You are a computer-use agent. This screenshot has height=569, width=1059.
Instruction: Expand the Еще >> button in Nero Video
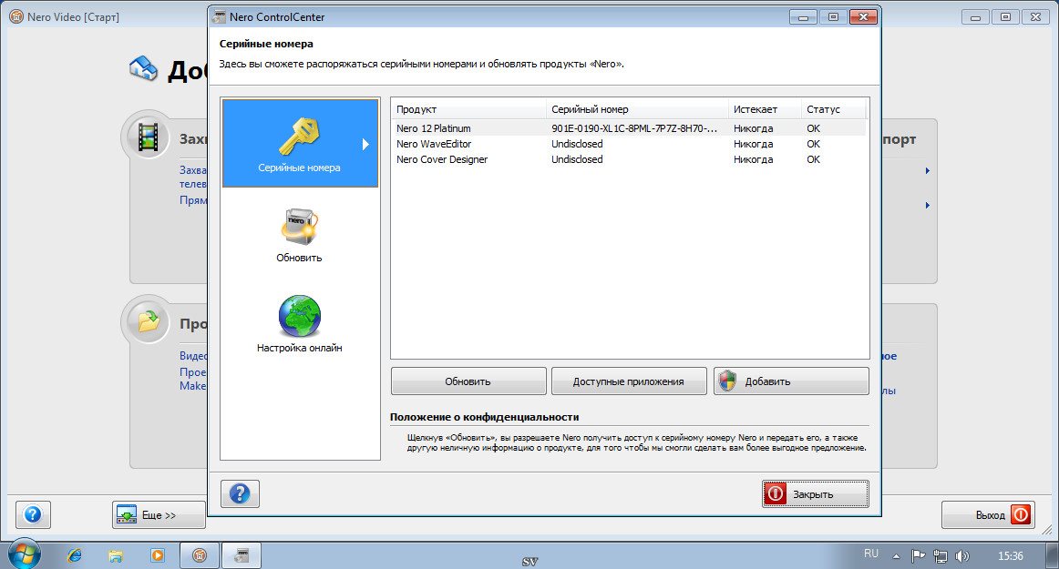[x=159, y=515]
